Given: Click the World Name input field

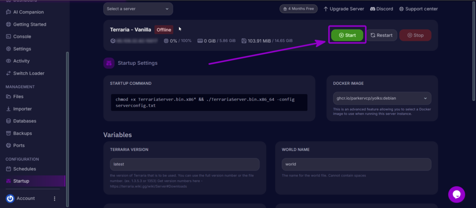Looking at the screenshot, I should click(357, 164).
